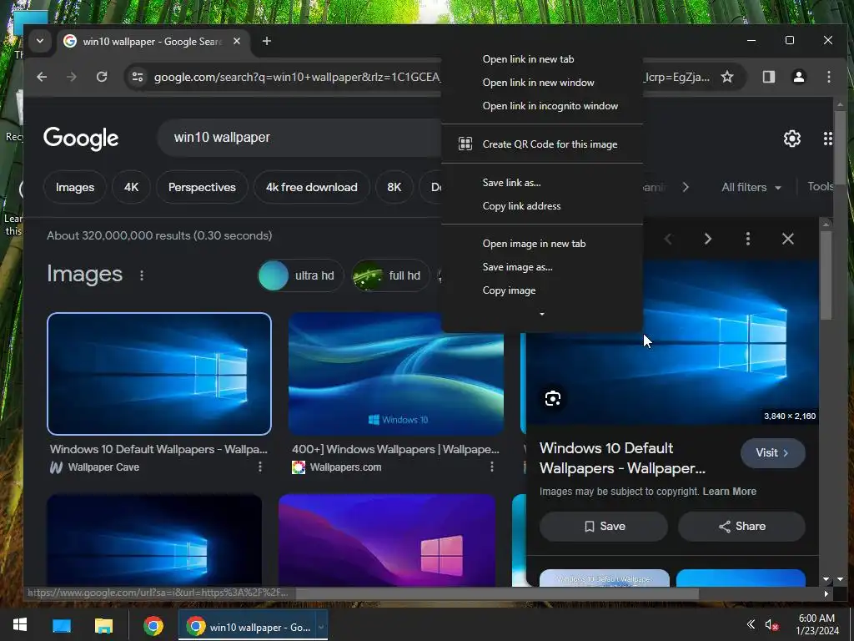Click the 4K filter chip
The width and height of the screenshot is (854, 641).
[x=131, y=187]
